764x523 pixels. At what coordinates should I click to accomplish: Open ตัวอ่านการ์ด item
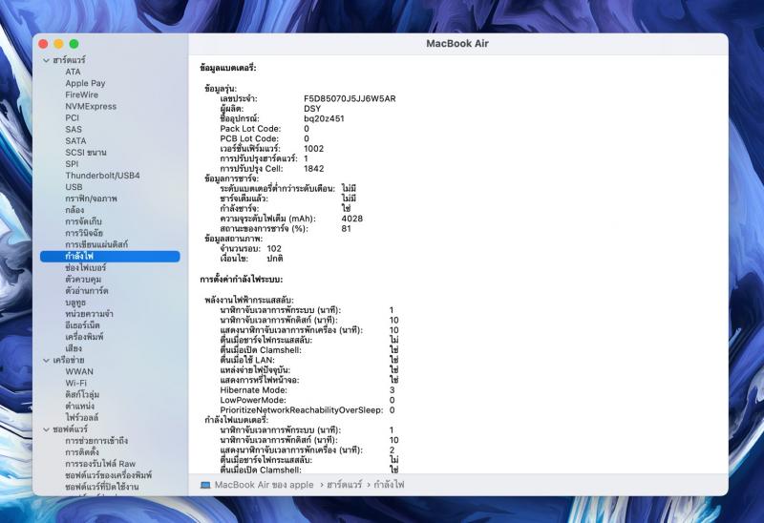pos(87,291)
